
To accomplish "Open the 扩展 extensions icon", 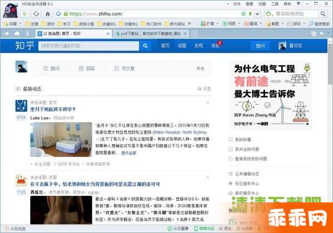I will pos(207,24).
